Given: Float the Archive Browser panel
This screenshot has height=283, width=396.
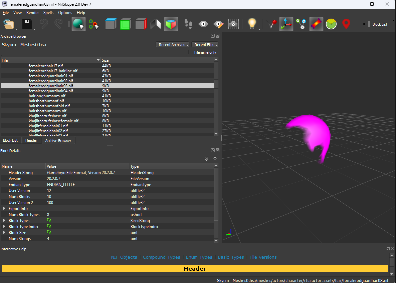Looking at the screenshot, I should [x=213, y=36].
